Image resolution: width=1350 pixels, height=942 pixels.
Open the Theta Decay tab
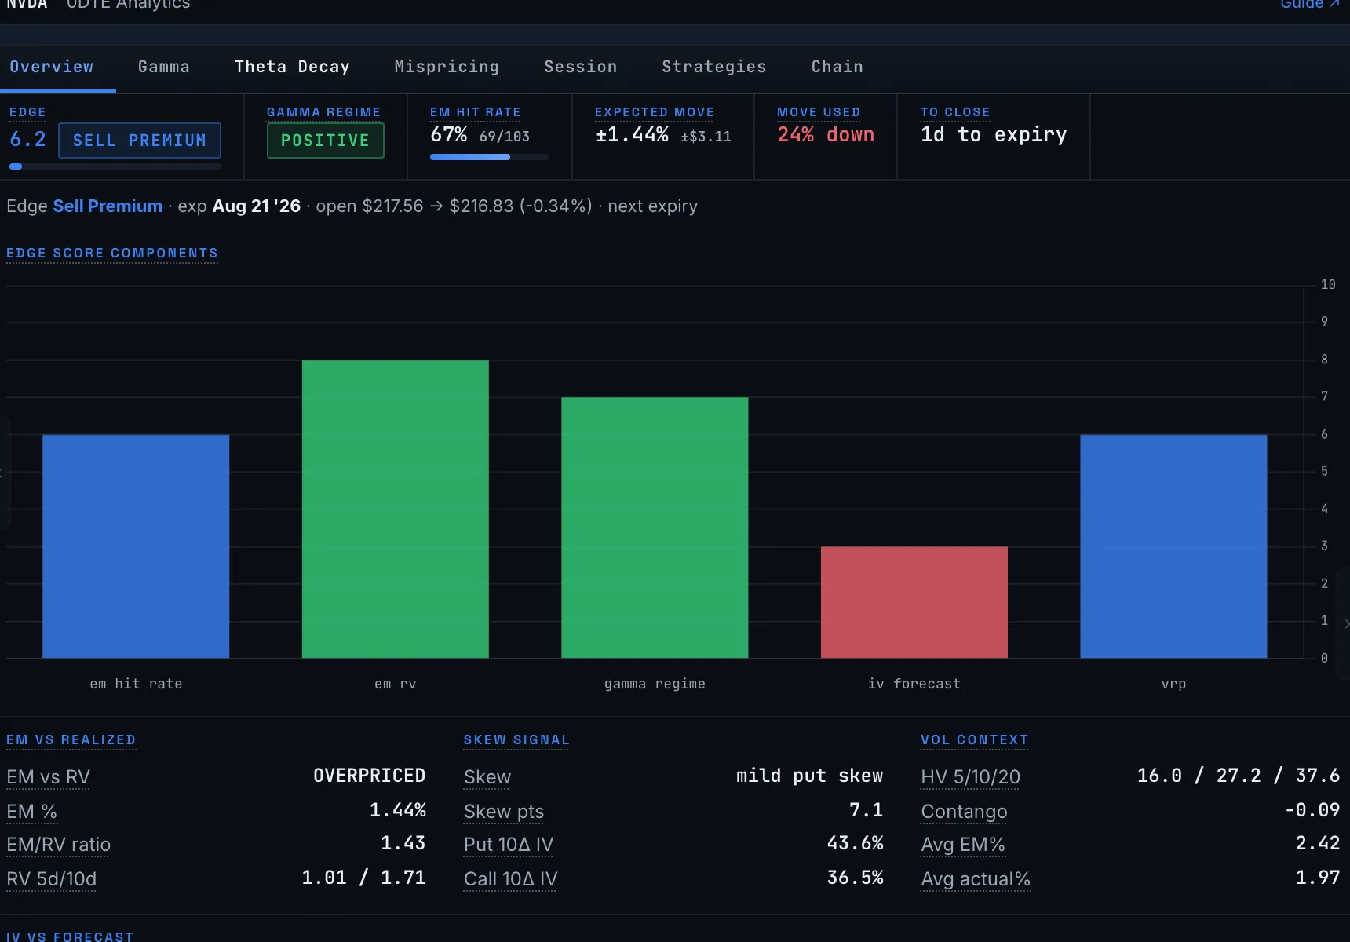click(292, 67)
